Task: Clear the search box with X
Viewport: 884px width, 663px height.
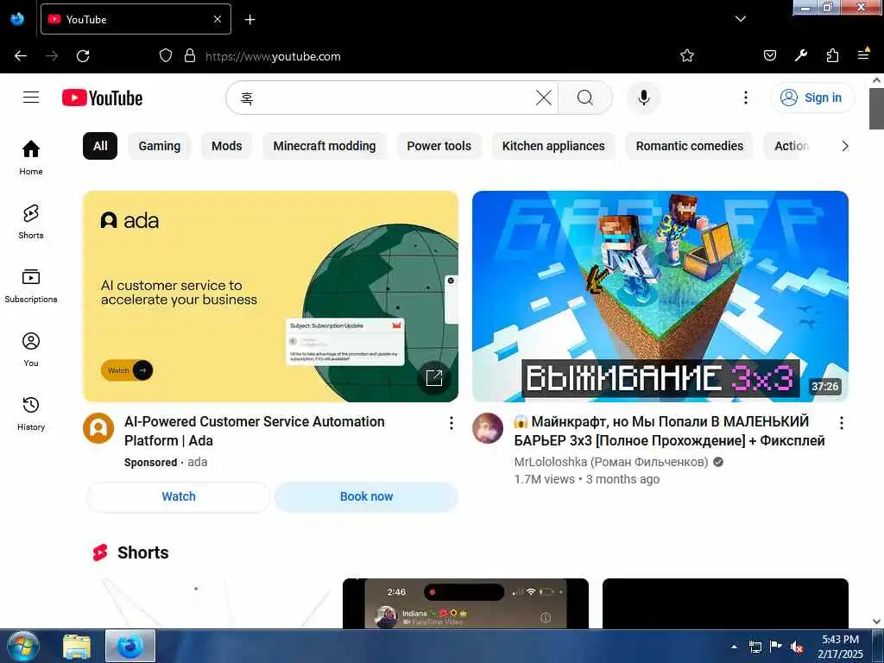Action: coord(544,98)
